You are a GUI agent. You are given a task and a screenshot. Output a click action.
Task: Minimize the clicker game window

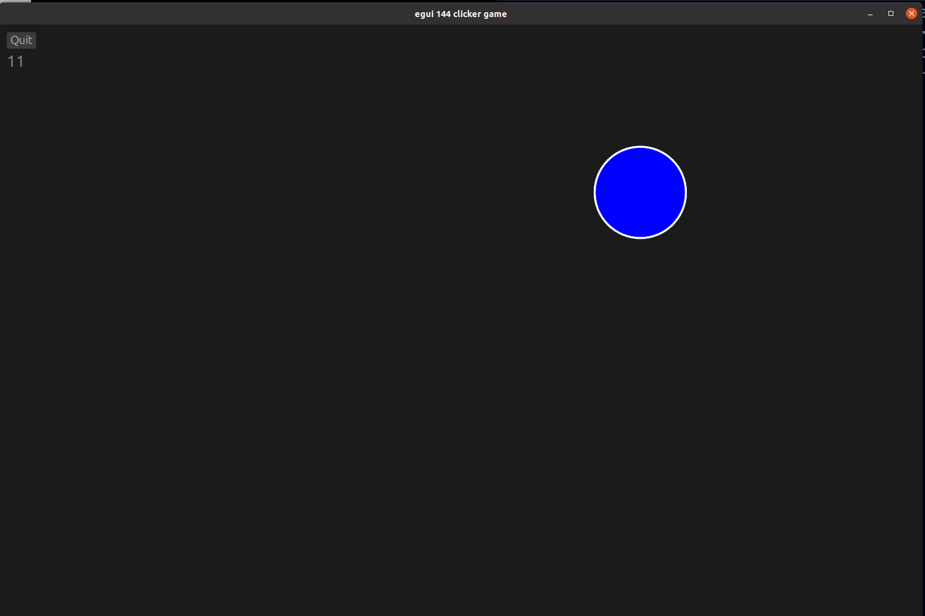pos(869,13)
